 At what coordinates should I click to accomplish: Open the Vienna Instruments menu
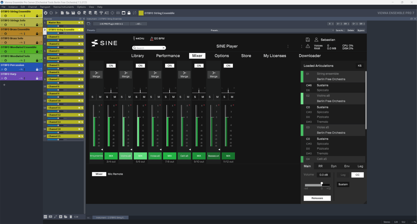(64, 7)
